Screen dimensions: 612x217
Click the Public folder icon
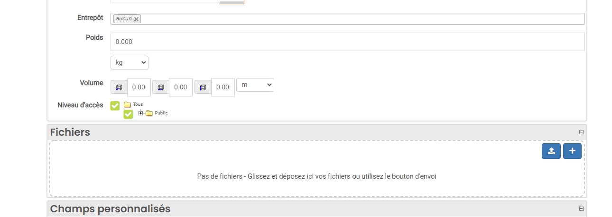coord(149,113)
